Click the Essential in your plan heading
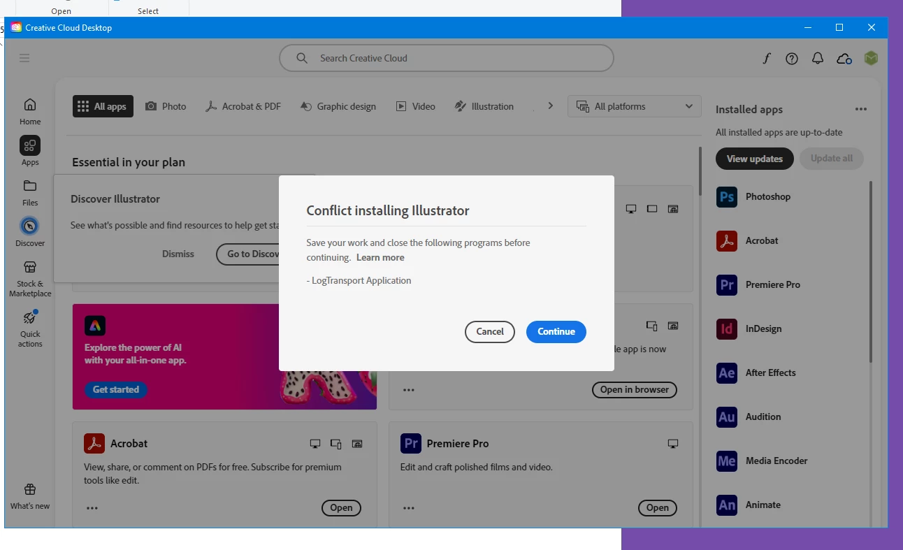 (129, 162)
